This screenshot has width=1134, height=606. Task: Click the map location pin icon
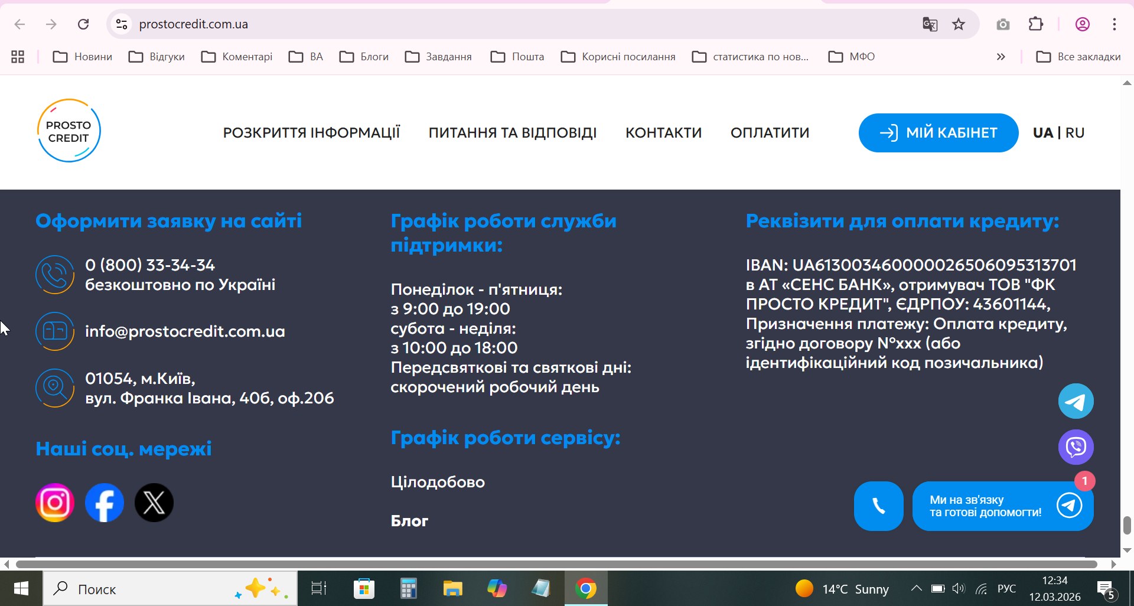(x=55, y=388)
